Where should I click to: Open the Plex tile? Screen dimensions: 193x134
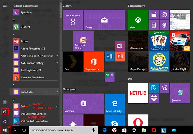point(73,62)
